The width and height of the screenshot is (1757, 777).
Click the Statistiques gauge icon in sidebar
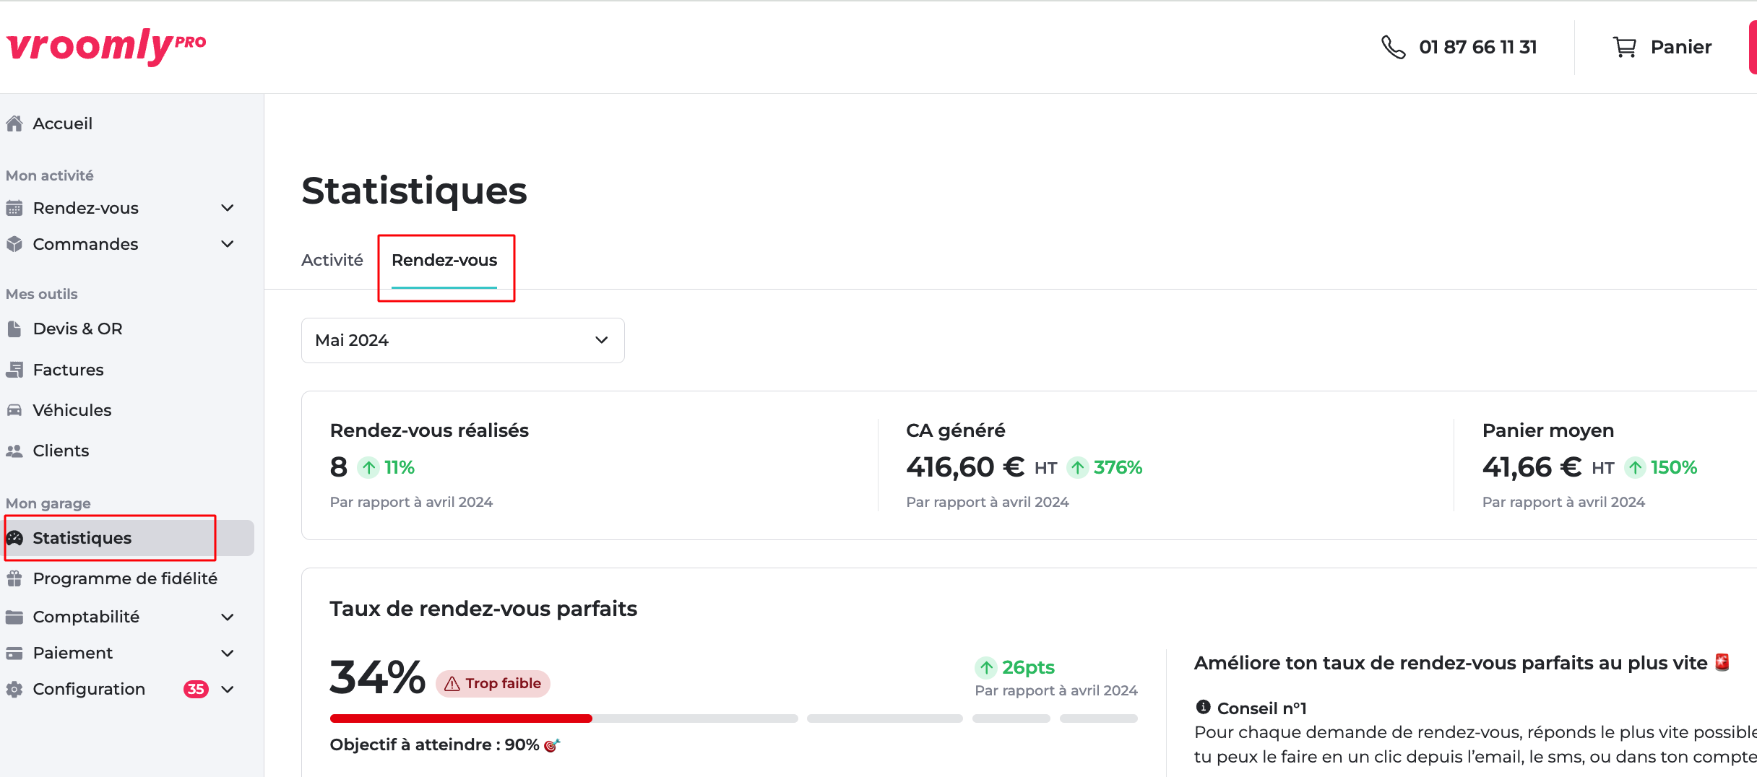point(14,538)
